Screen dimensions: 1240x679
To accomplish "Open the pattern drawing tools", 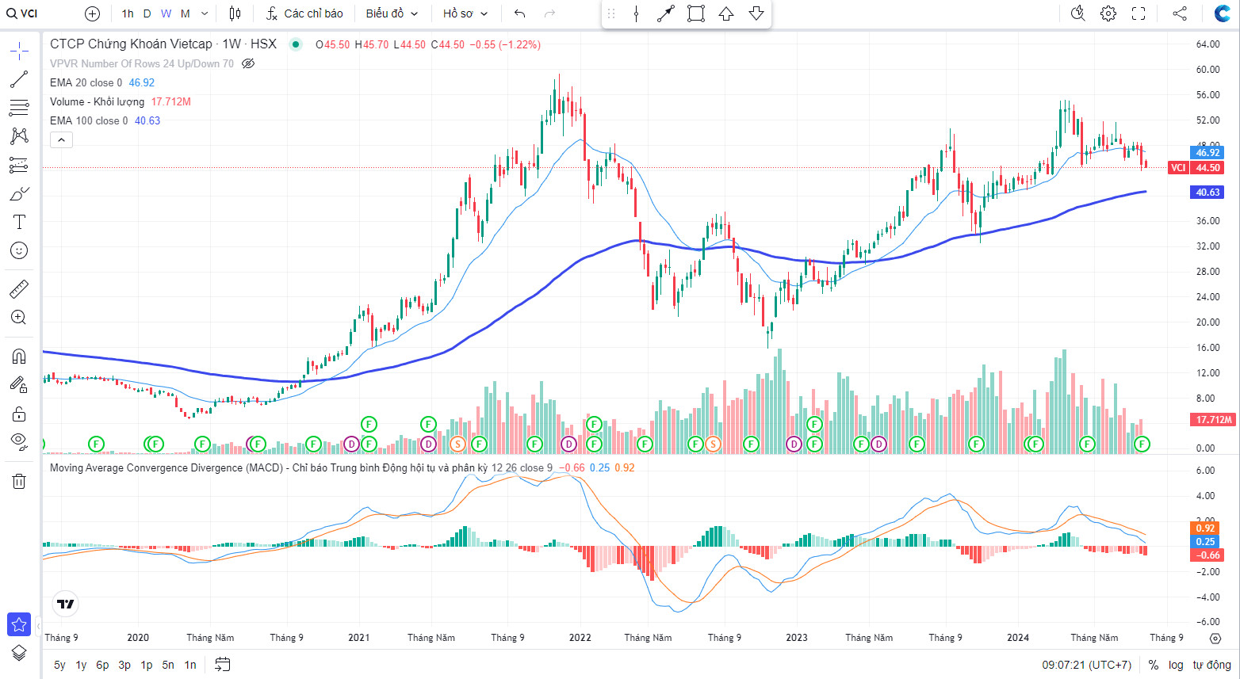I will coord(19,136).
